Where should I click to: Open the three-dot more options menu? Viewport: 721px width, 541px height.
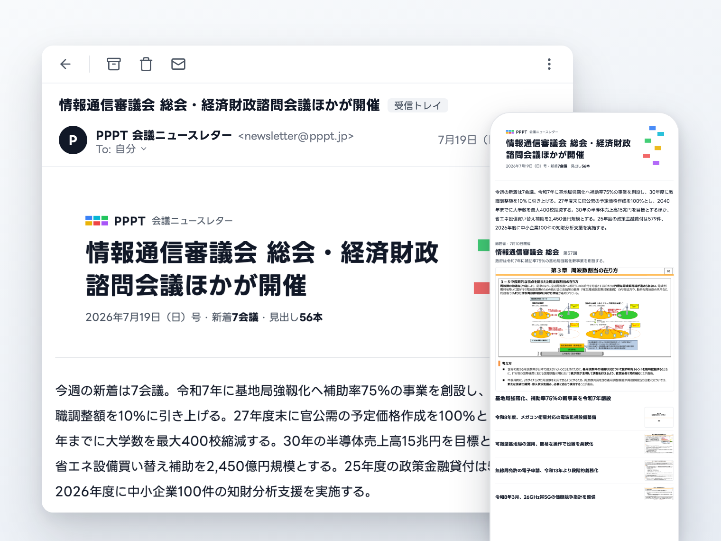click(549, 64)
